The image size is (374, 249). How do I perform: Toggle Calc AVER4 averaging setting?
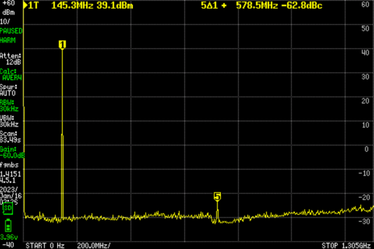click(x=11, y=74)
